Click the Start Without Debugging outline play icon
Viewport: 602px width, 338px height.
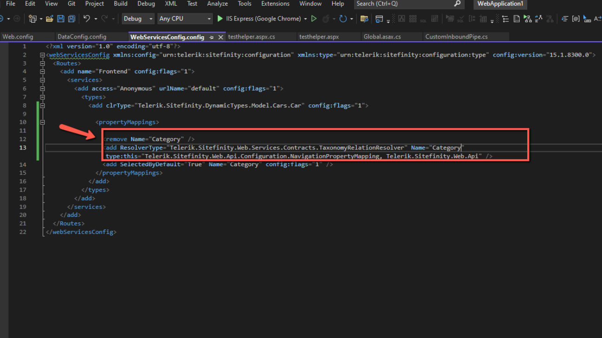[314, 19]
